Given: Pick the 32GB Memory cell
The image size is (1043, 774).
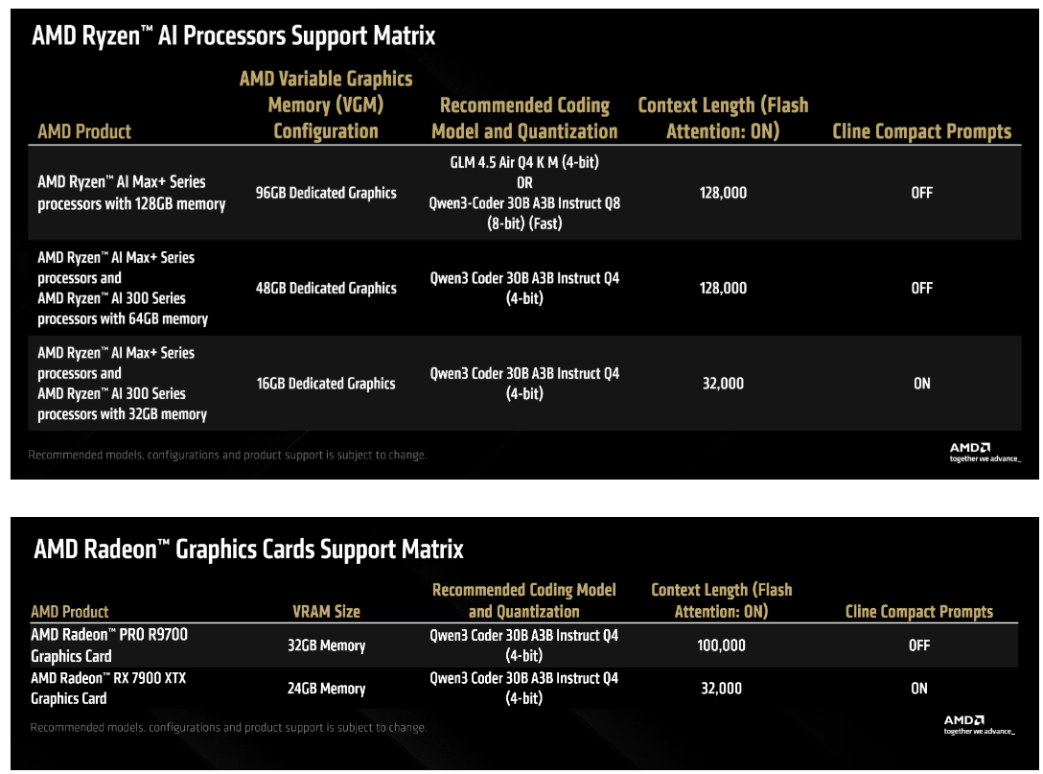Looking at the screenshot, I should 326,645.
